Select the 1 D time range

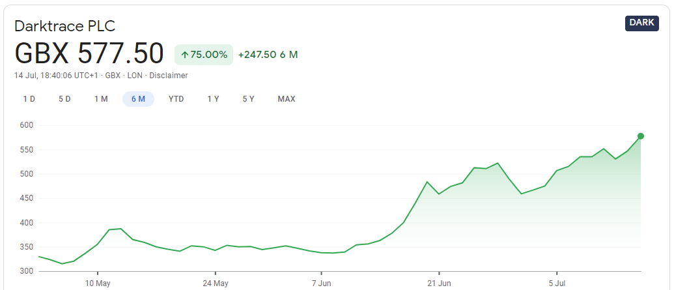[29, 99]
